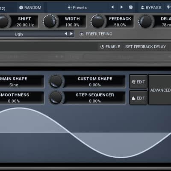Click the RANDOM dice button
The width and height of the screenshot is (171, 171).
(30, 8)
